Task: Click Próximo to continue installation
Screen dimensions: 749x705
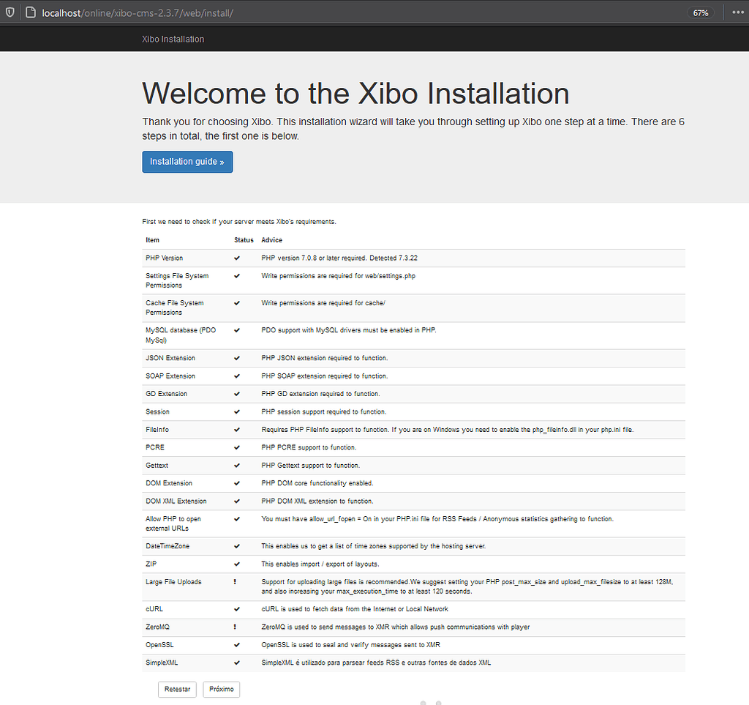Action: 221,689
